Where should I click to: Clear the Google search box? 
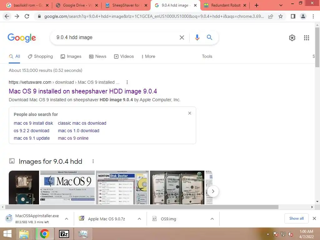pyautogui.click(x=182, y=37)
